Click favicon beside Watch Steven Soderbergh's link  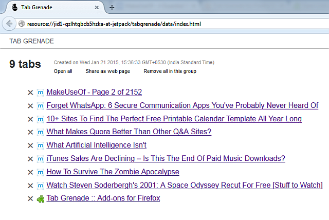[41, 186]
